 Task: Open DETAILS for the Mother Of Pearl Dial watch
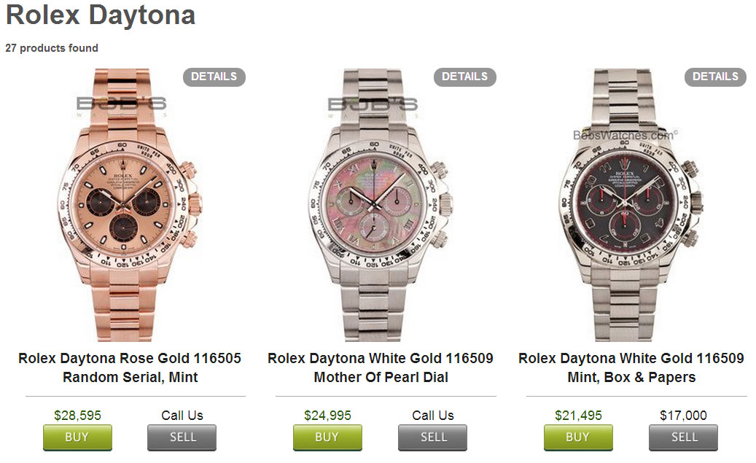(x=465, y=77)
